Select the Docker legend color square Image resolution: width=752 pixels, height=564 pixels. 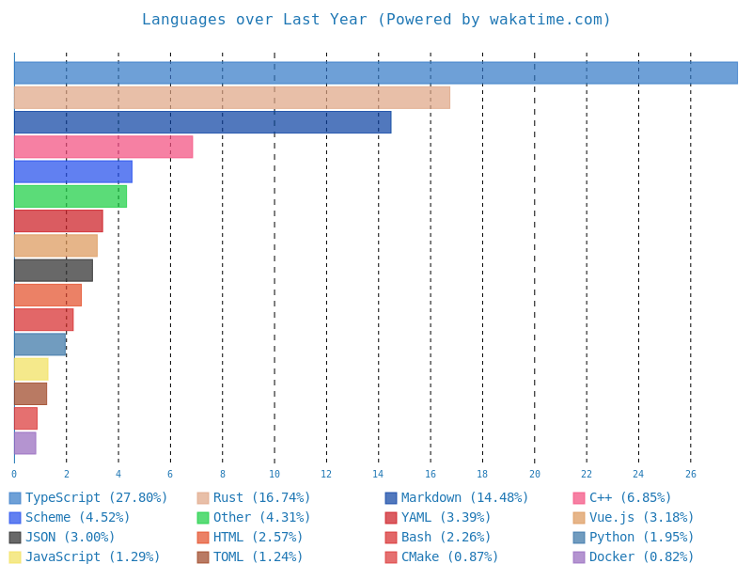[x=580, y=556]
